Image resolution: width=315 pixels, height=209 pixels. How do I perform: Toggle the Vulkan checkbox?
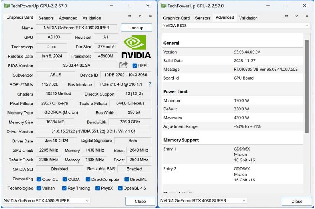39,188
